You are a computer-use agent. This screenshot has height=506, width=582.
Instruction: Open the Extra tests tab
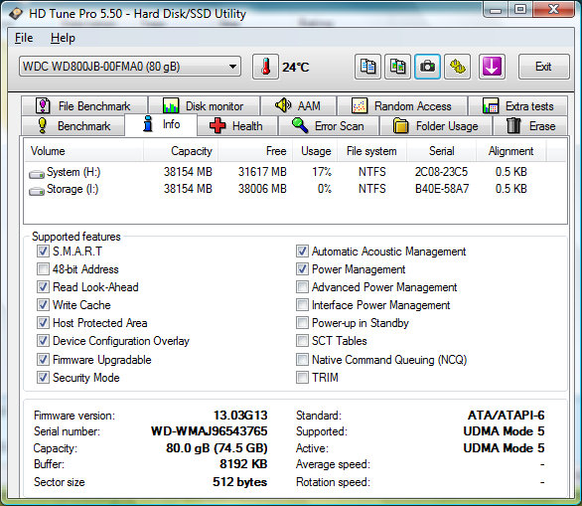[x=518, y=106]
